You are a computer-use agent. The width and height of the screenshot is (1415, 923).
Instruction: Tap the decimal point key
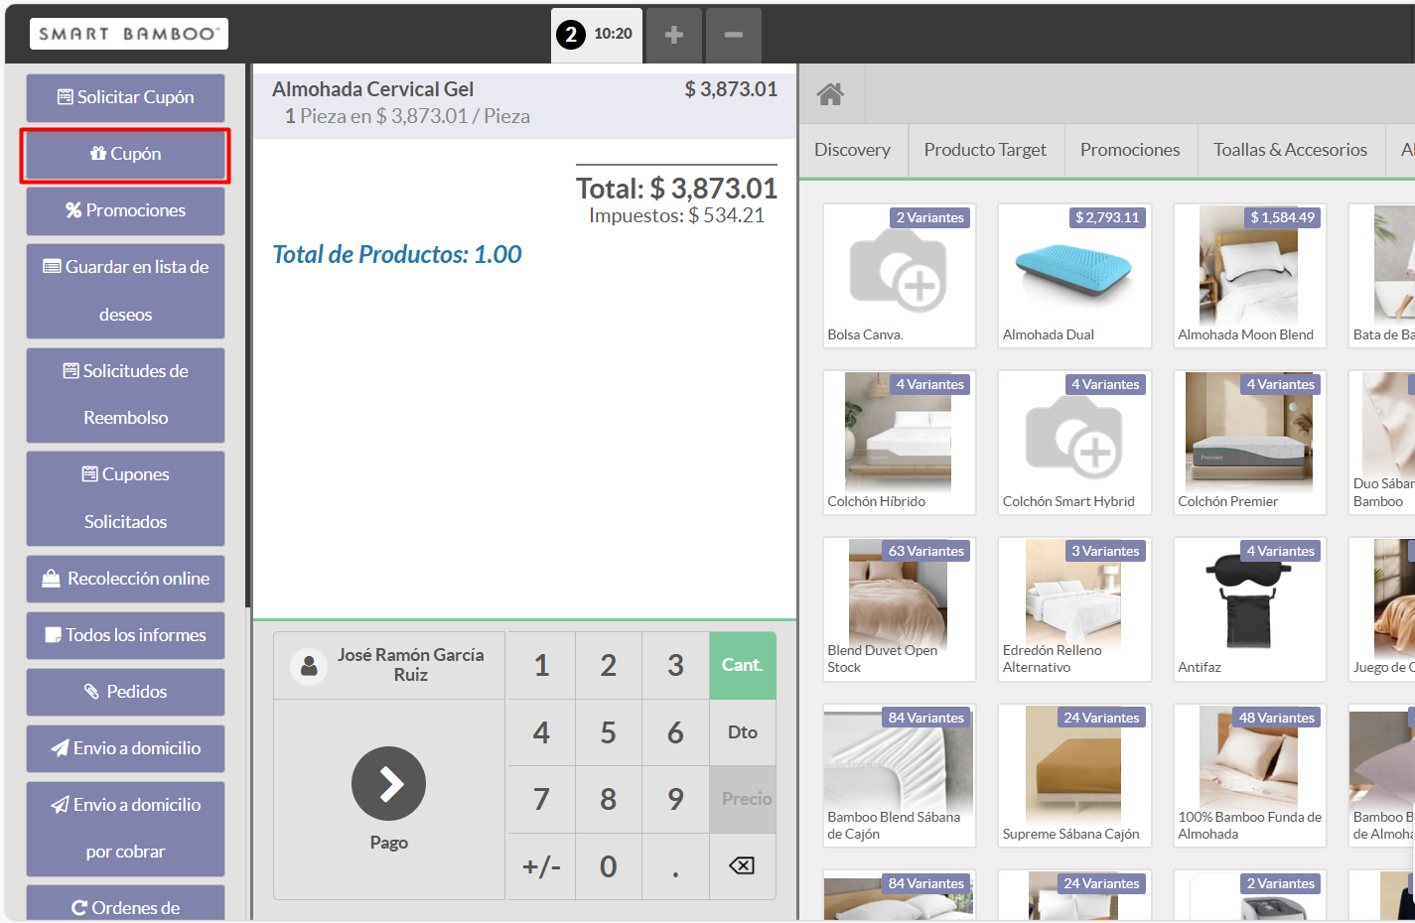[675, 866]
